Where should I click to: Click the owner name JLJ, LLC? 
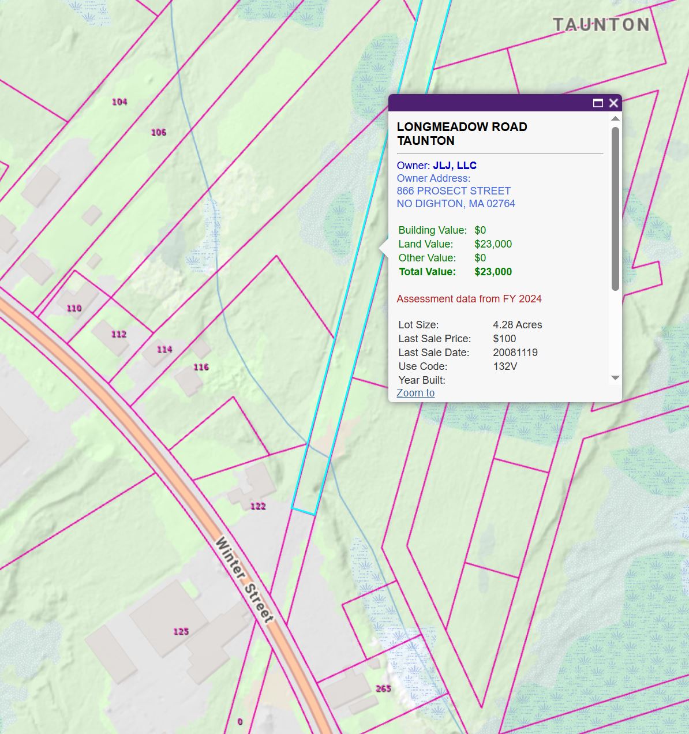click(x=455, y=166)
